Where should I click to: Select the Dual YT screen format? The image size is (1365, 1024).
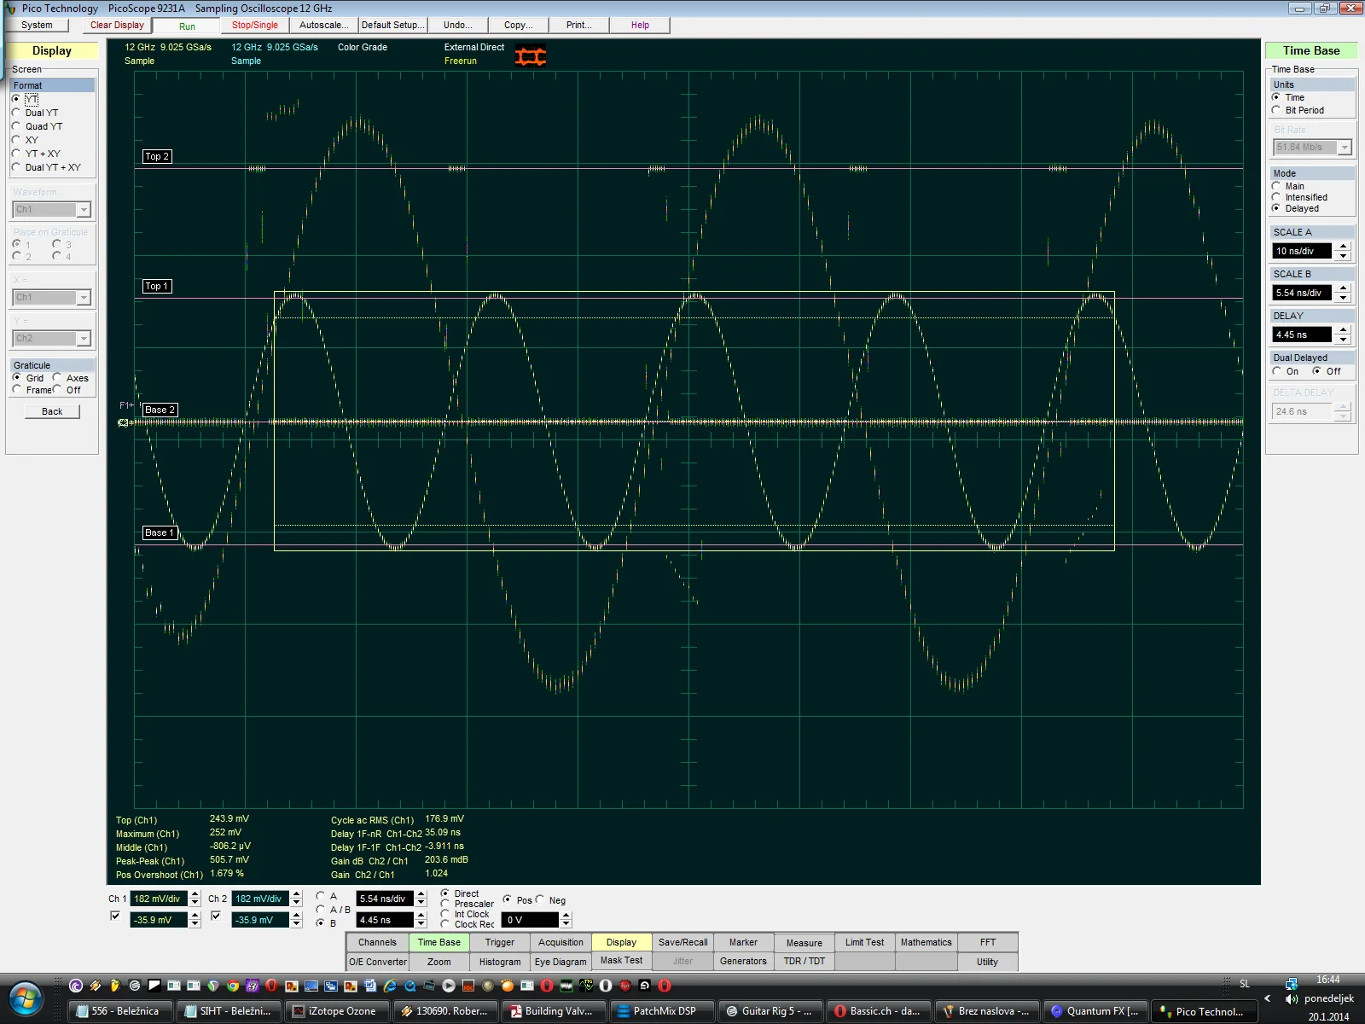16,113
